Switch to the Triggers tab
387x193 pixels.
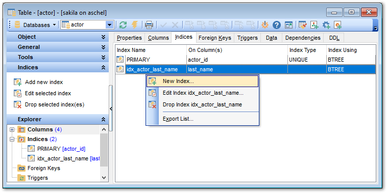coord(248,38)
